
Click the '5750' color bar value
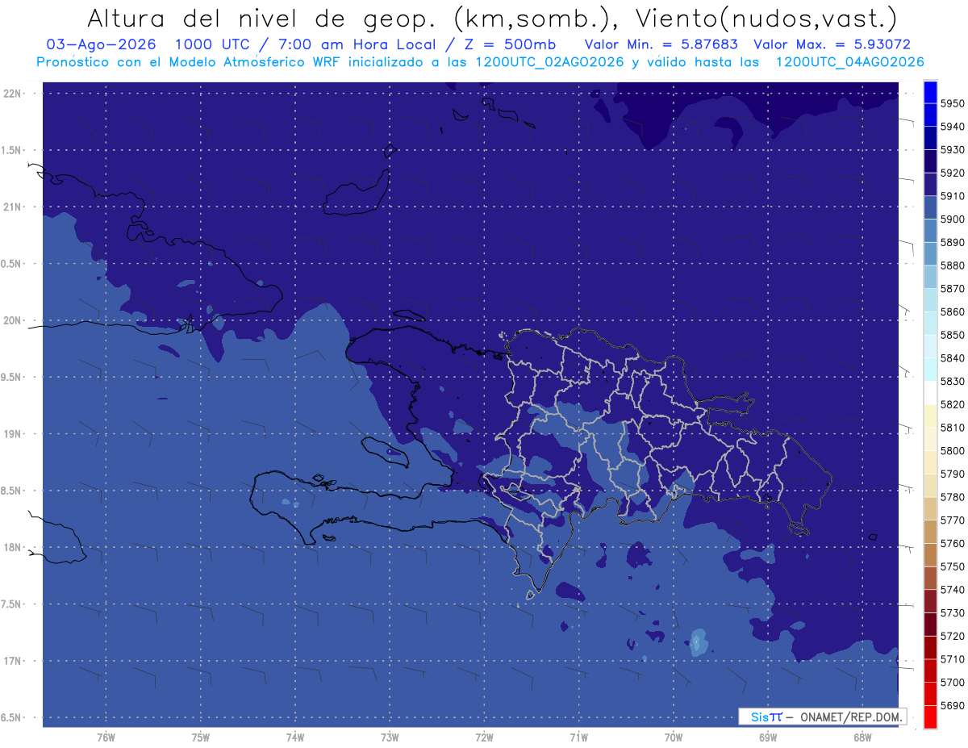tap(953, 566)
